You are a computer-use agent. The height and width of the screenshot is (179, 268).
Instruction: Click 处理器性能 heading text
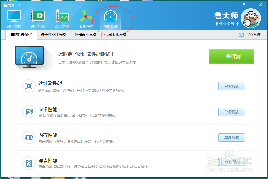point(50,83)
